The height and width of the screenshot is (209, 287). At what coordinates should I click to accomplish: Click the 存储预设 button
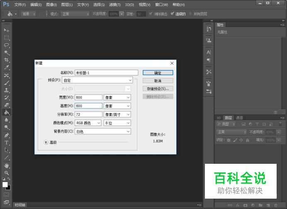158,89
